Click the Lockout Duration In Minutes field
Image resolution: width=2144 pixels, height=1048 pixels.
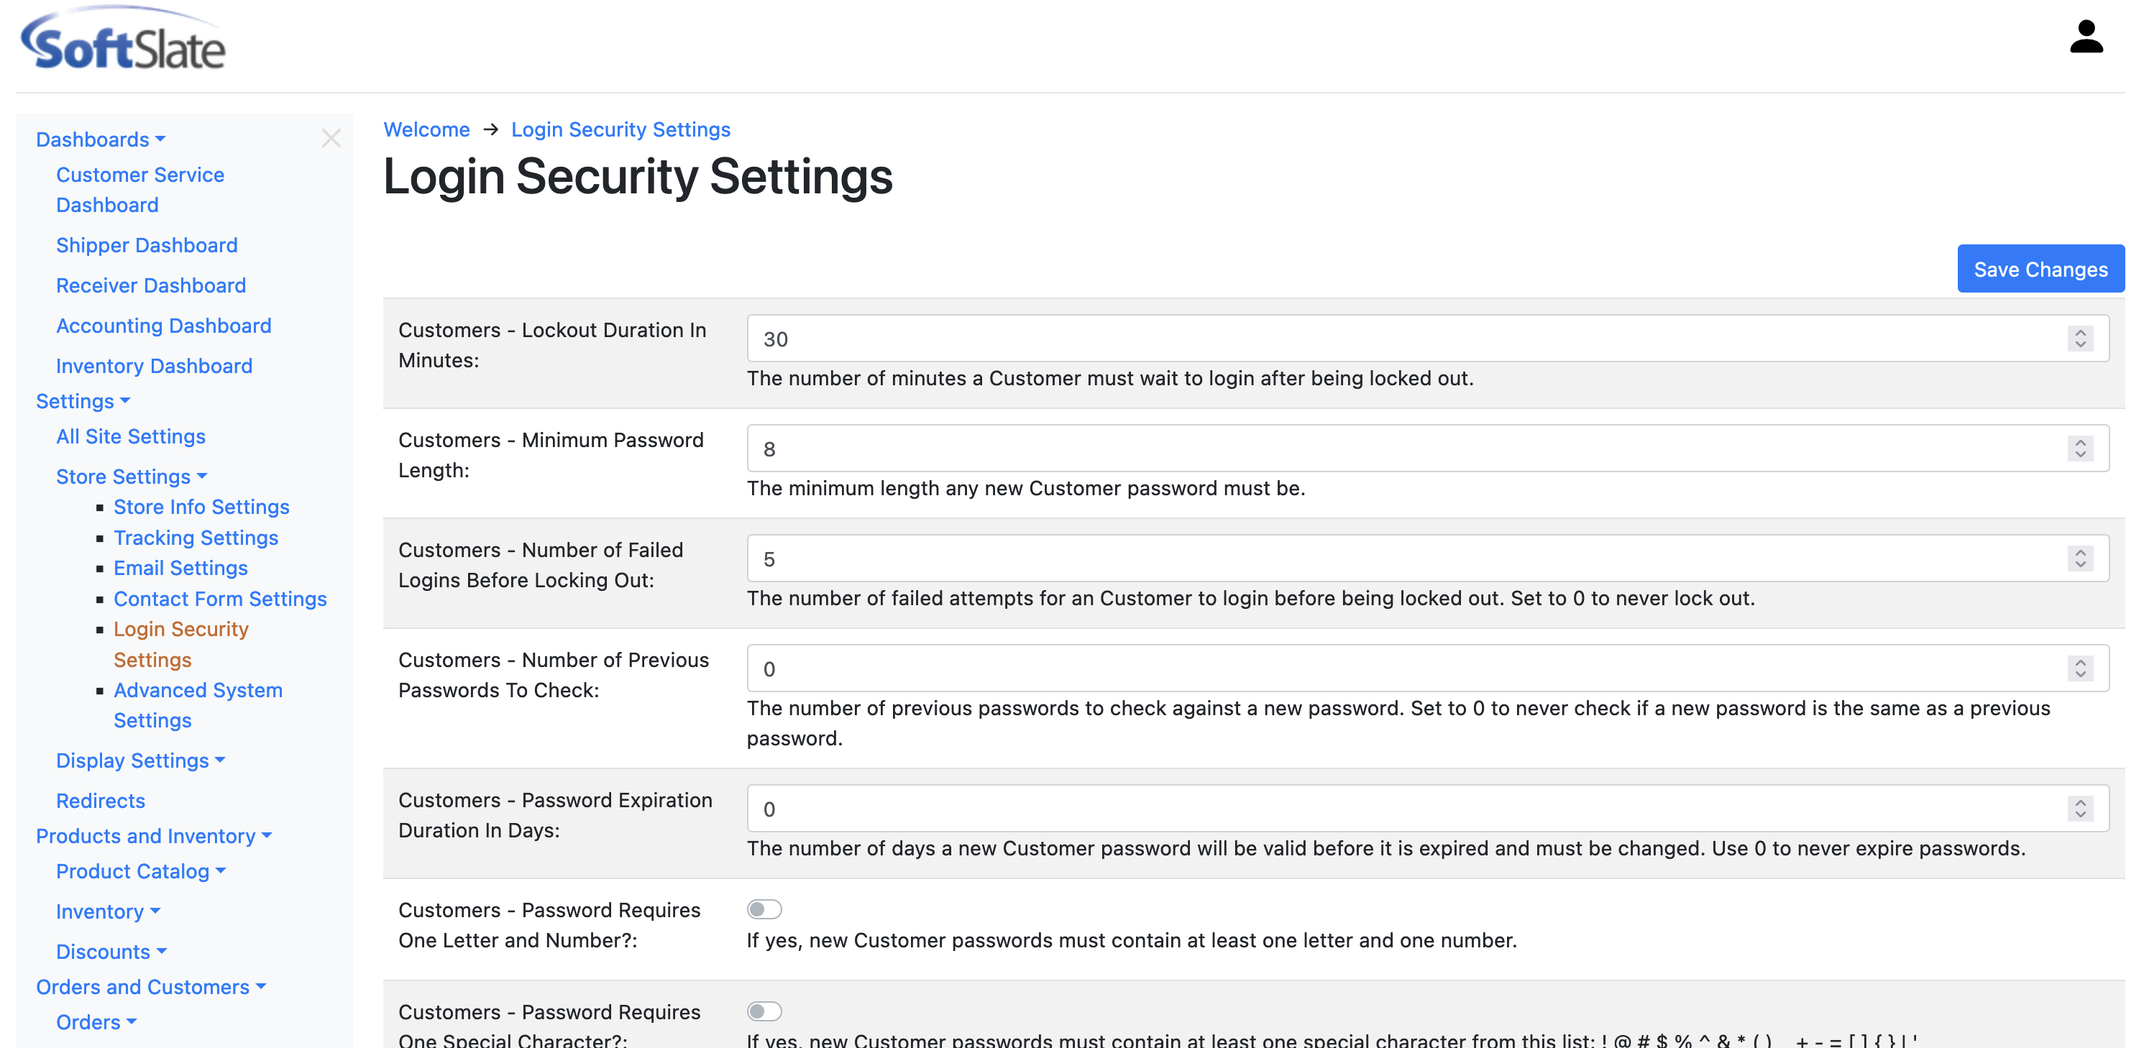point(1427,338)
